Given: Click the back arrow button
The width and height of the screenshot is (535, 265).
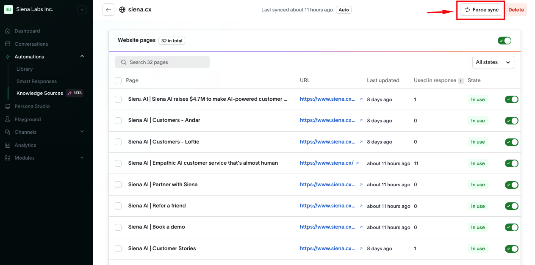Looking at the screenshot, I should [x=108, y=10].
